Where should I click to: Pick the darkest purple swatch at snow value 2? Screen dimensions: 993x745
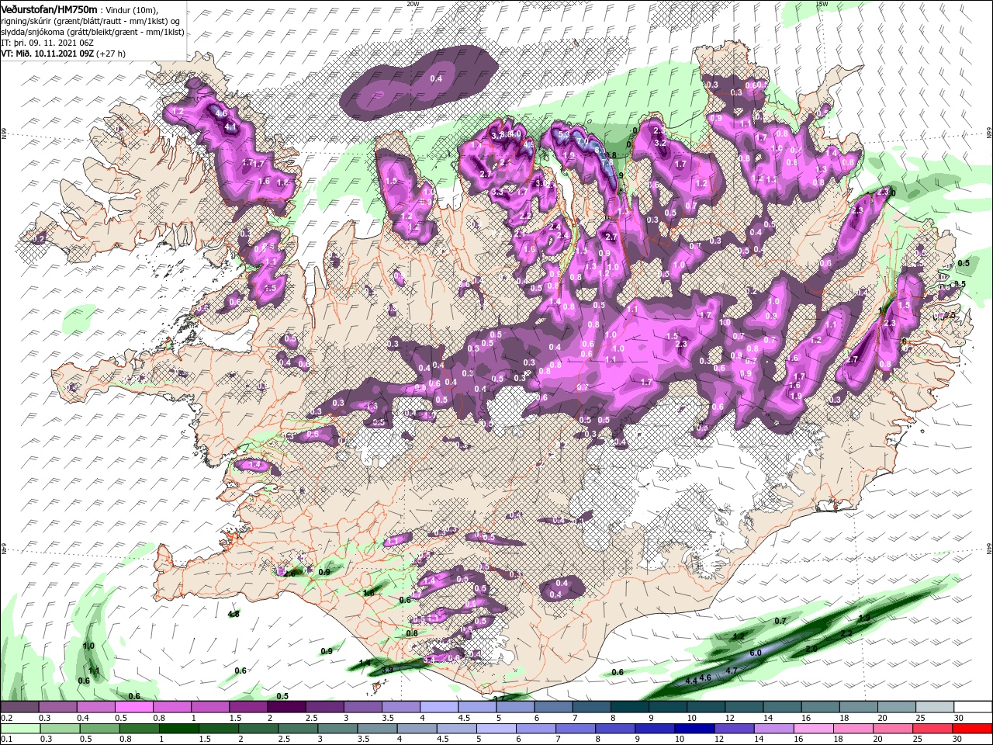click(x=286, y=707)
